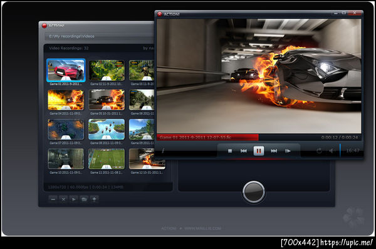Select the Game 11 soccer thumbnail
This screenshot has width=376, height=249.
coord(107,159)
